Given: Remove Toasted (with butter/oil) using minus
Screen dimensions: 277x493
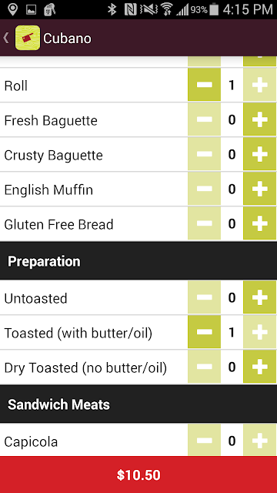Looking at the screenshot, I should [204, 332].
